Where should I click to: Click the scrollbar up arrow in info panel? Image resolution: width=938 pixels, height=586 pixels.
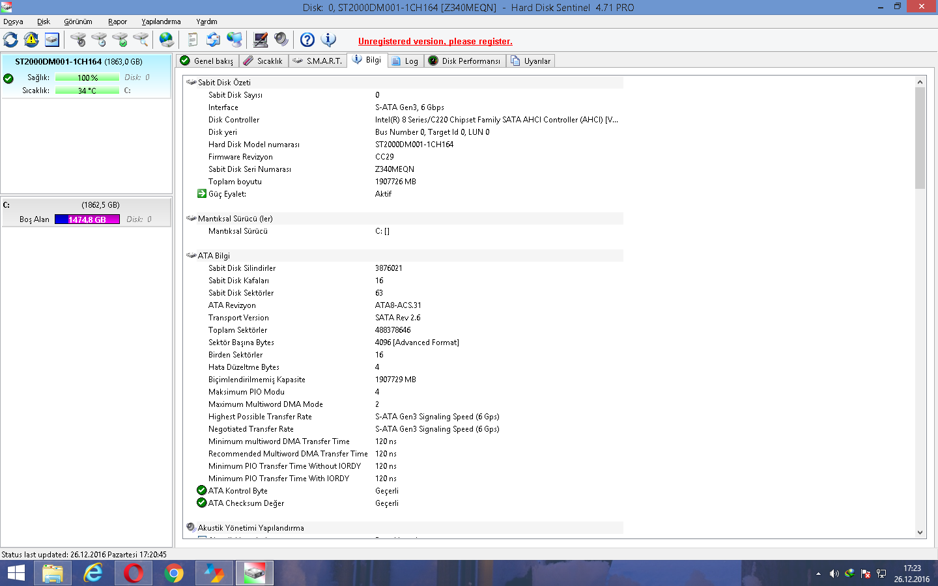coord(920,82)
